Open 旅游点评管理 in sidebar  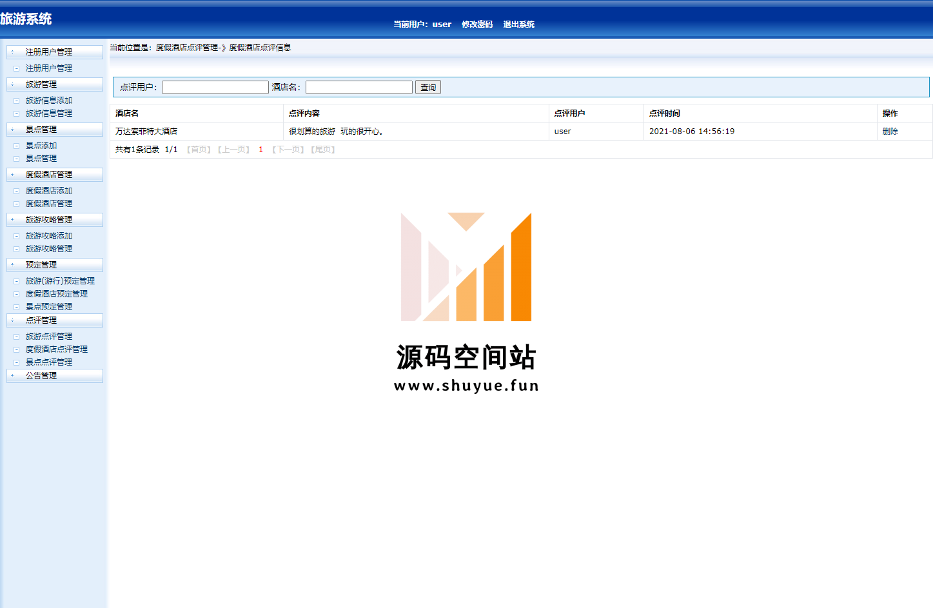[x=49, y=336]
